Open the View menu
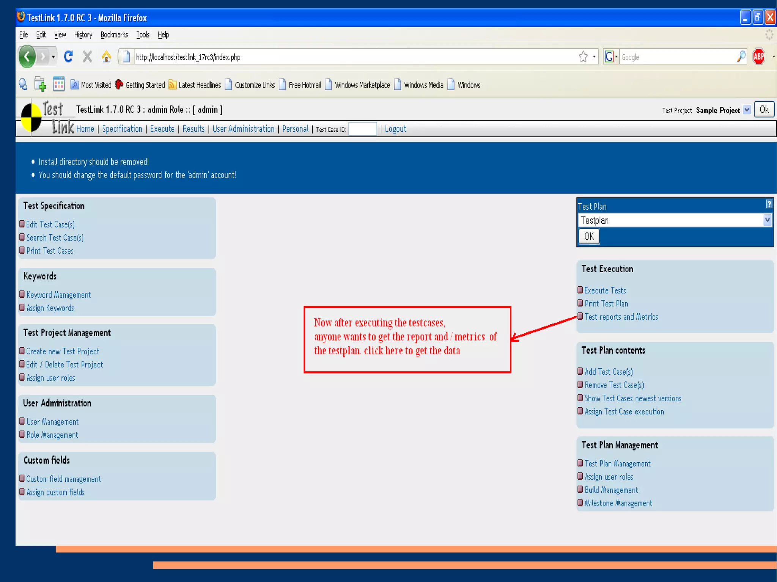Viewport: 777px width, 582px height. pos(60,35)
